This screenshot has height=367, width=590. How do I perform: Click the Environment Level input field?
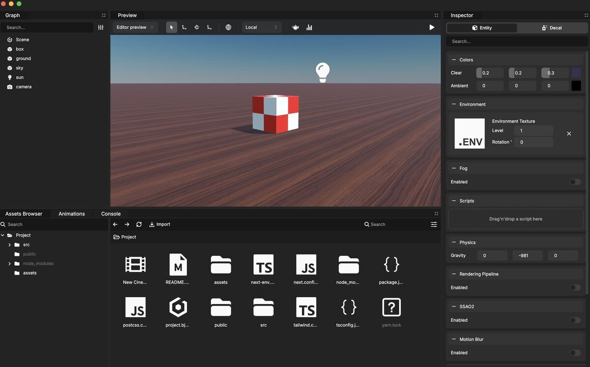533,131
